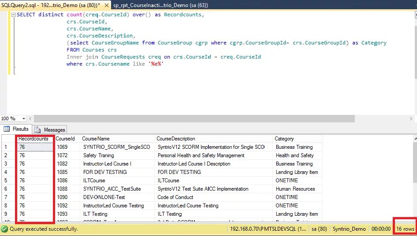This screenshot has height=236, width=417.
Task: Click the horizontal scrollbar left arrow
Action: (30, 118)
